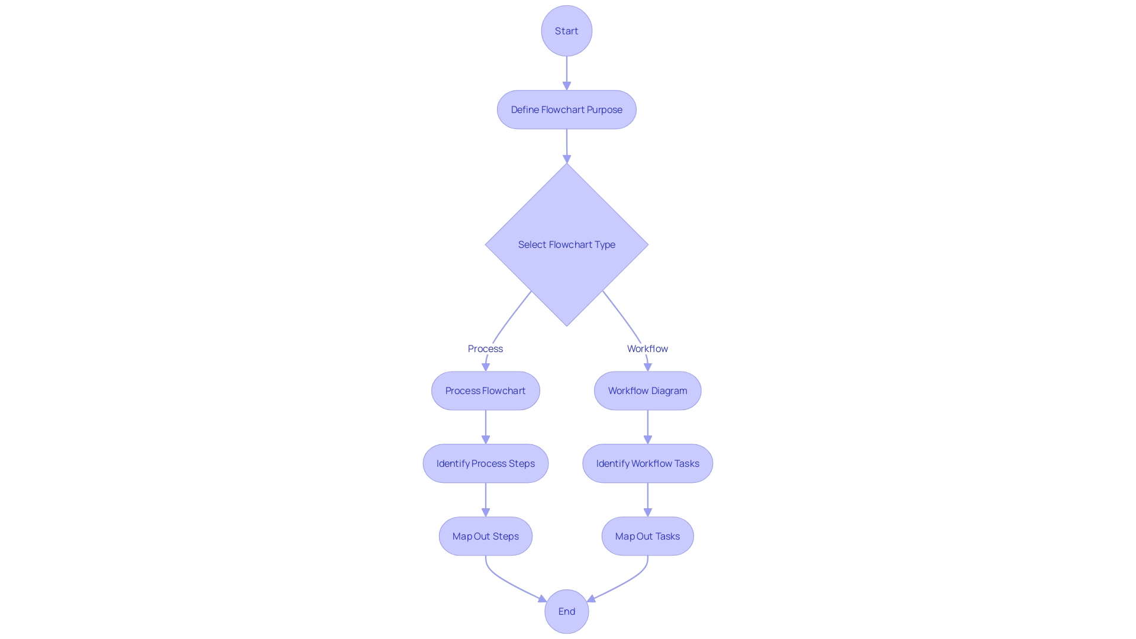Select the Process Flowchart rounded rectangle node
Image resolution: width=1136 pixels, height=639 pixels.
(x=485, y=390)
